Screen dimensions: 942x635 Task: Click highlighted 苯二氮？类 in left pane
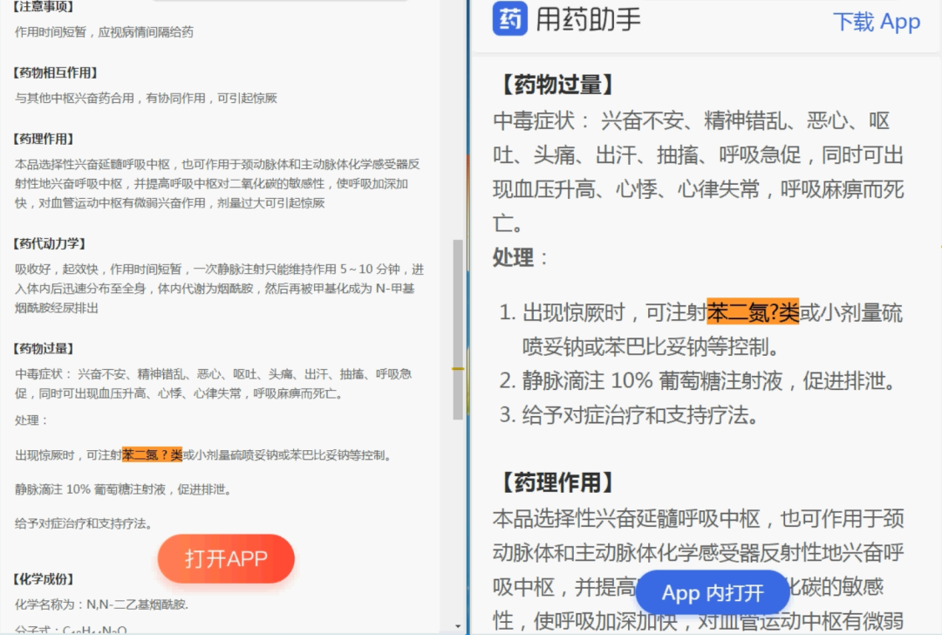pyautogui.click(x=152, y=454)
